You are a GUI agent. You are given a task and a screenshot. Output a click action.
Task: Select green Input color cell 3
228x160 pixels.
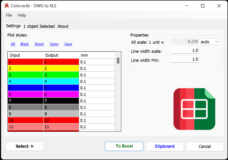tap(25, 75)
